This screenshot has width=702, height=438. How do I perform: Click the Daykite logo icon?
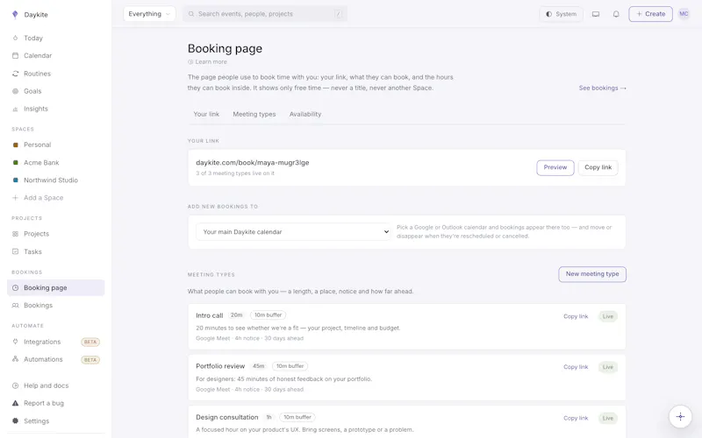pyautogui.click(x=15, y=14)
